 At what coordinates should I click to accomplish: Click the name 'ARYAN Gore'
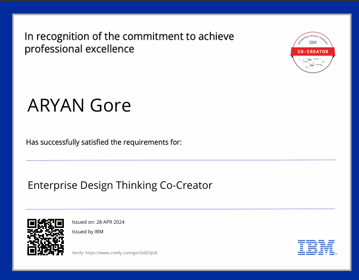pyautogui.click(x=79, y=105)
